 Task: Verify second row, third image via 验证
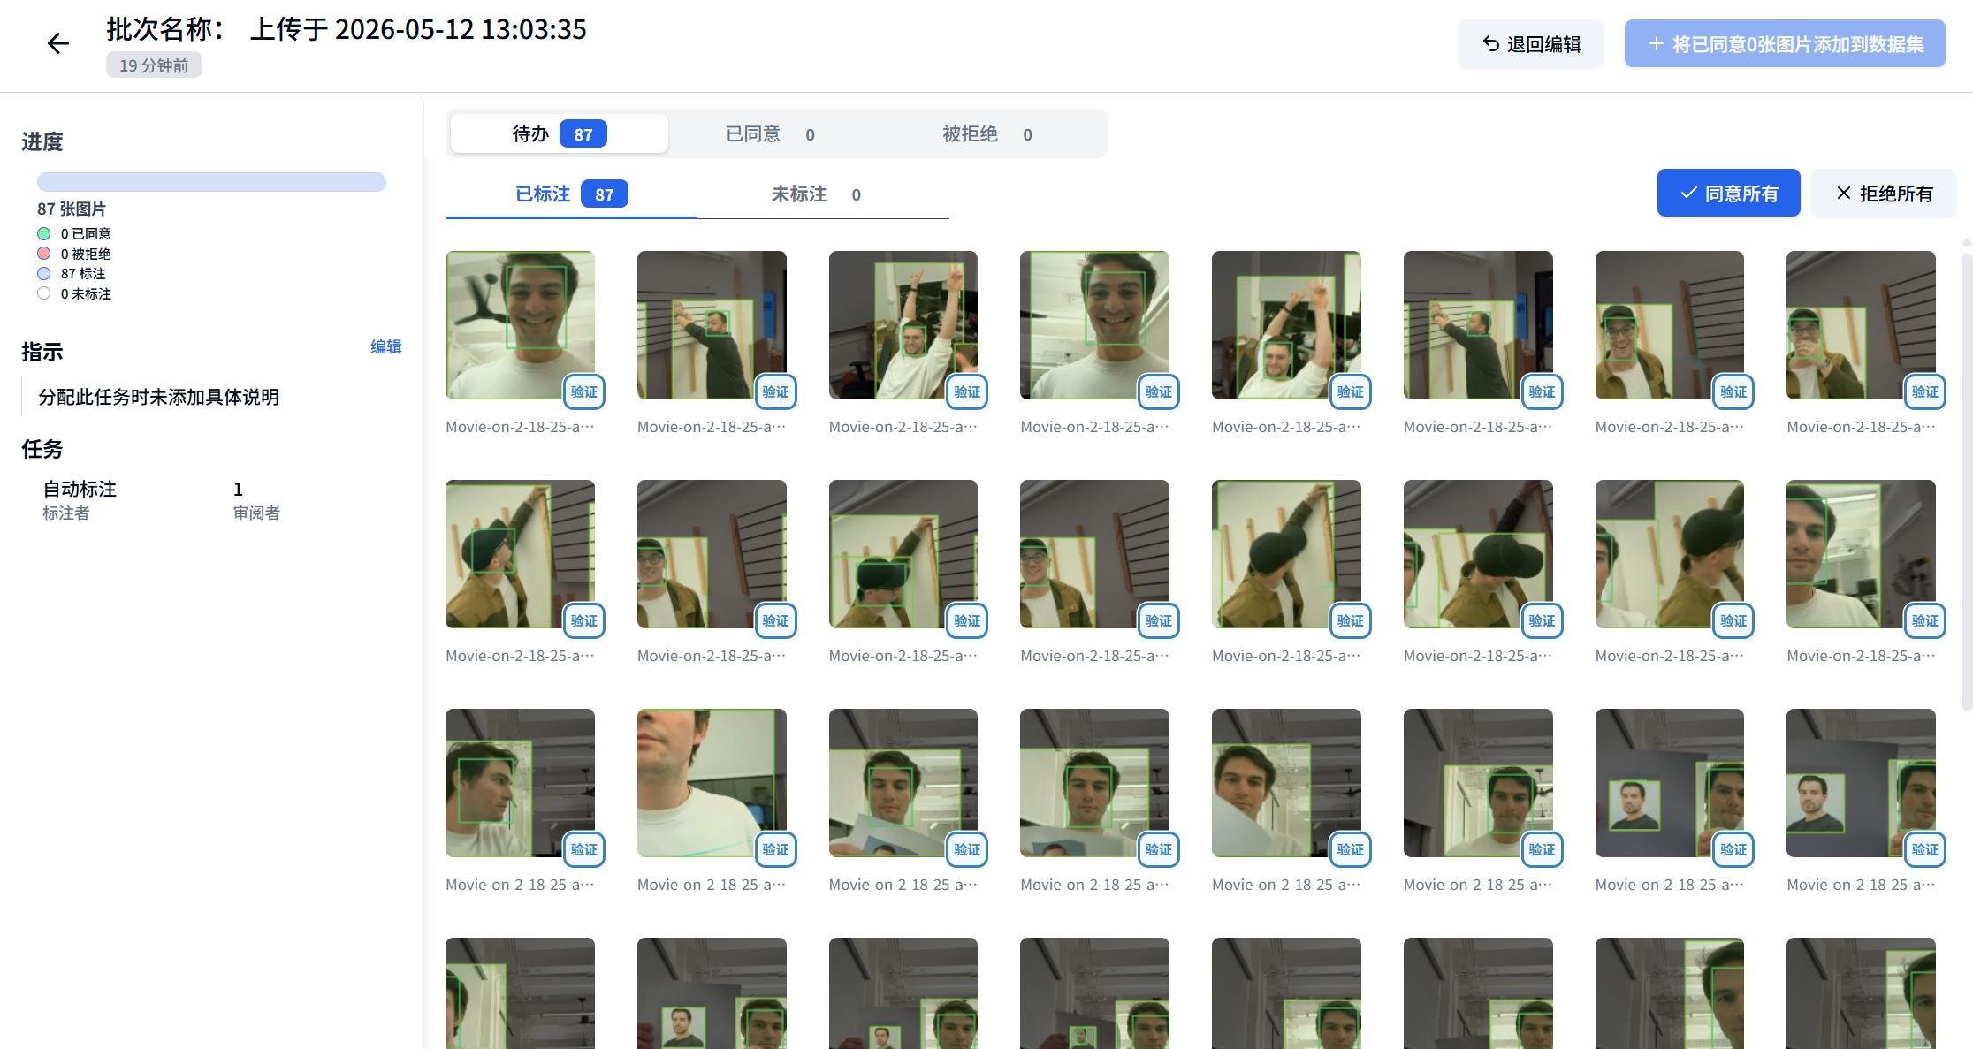pyautogui.click(x=967, y=620)
